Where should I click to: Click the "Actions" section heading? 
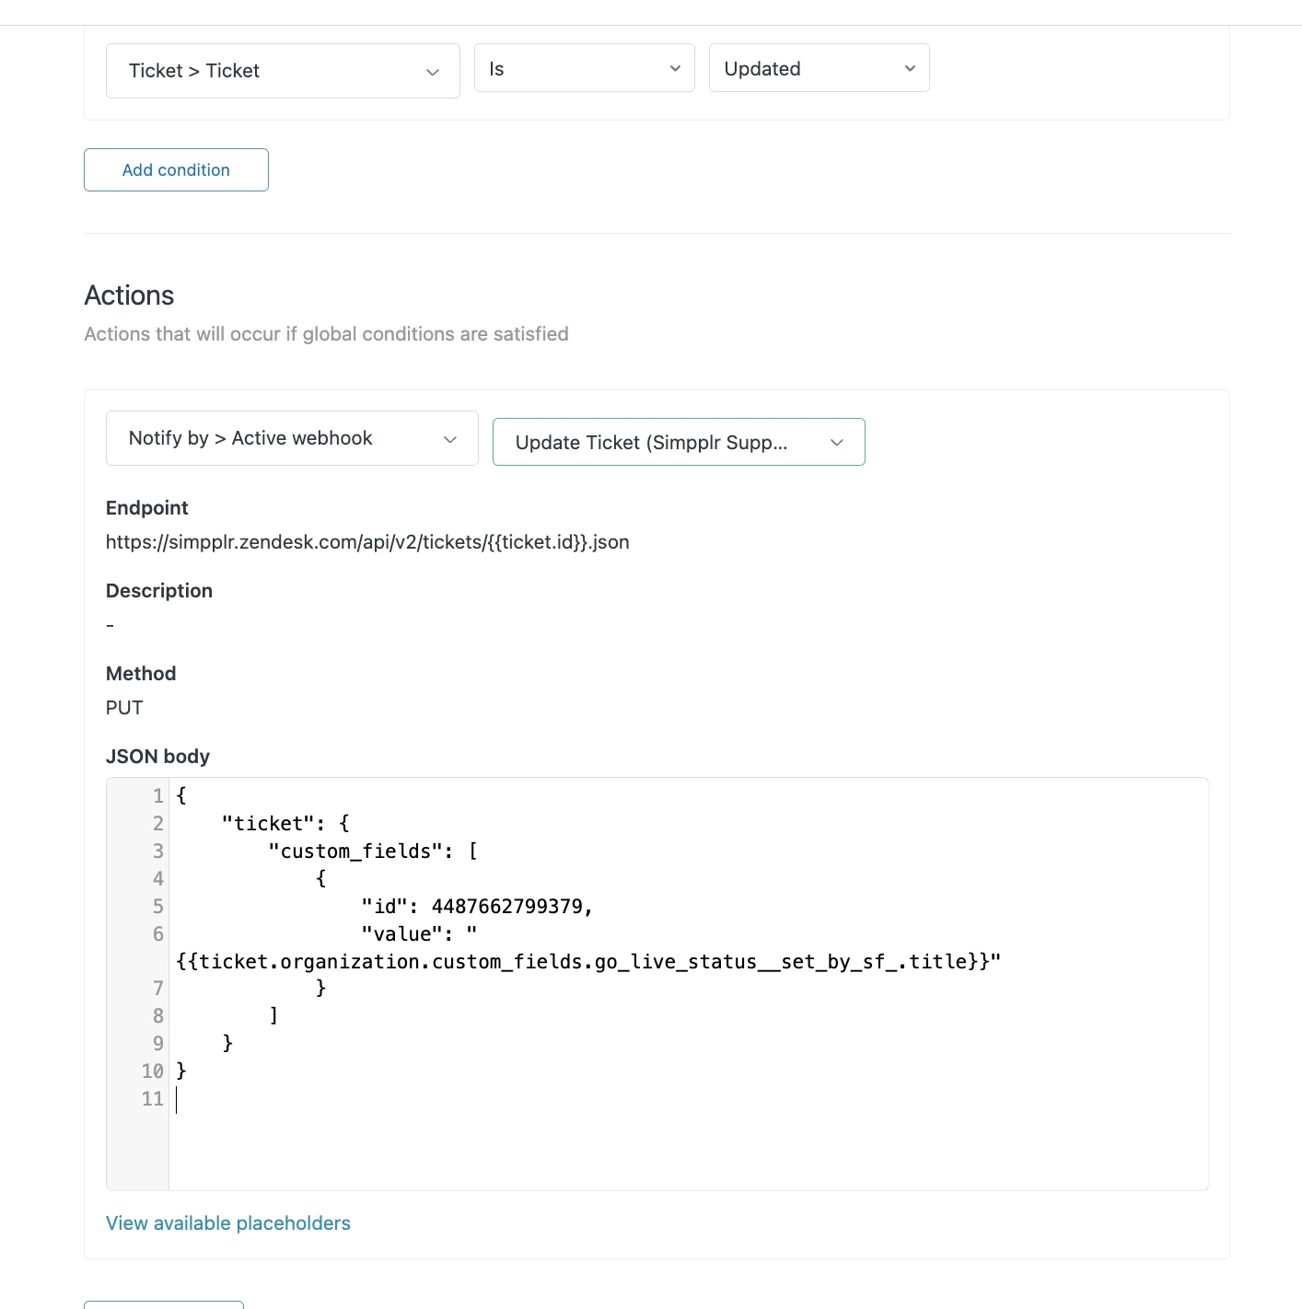tap(129, 295)
